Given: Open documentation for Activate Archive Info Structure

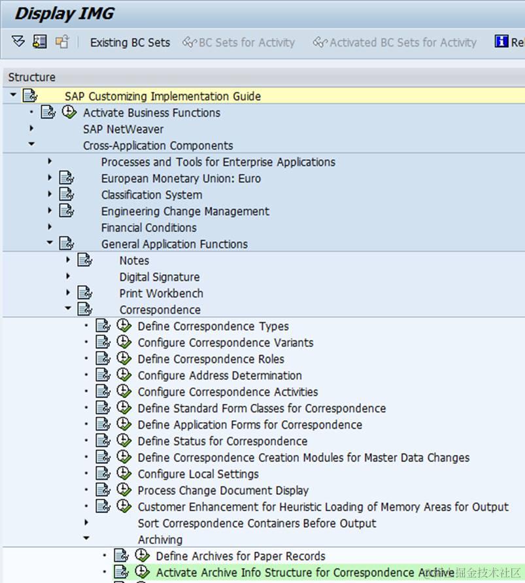Looking at the screenshot, I should 121,571.
